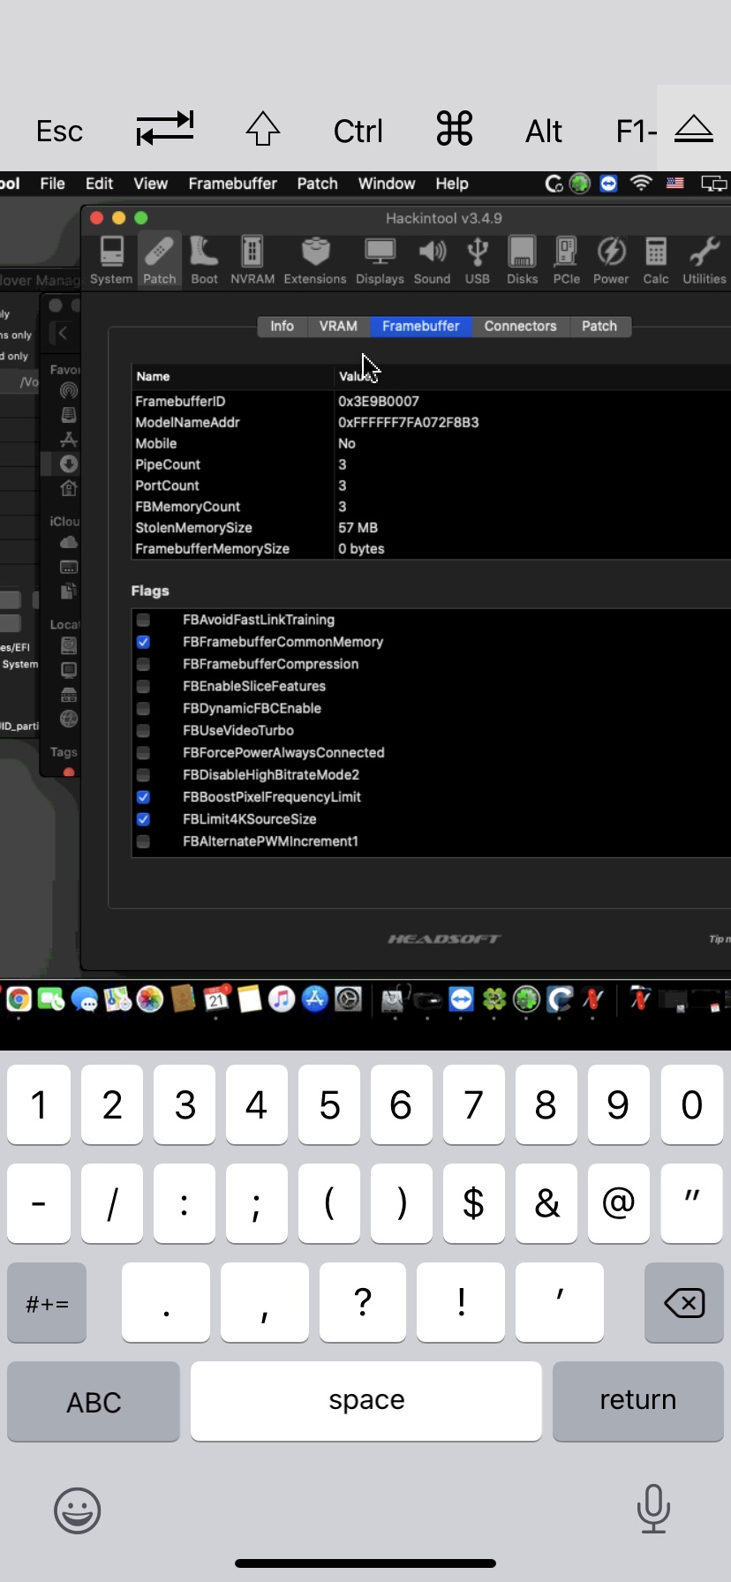Open the Displays toolbar icon
This screenshot has width=731, height=1582.
click(x=380, y=260)
